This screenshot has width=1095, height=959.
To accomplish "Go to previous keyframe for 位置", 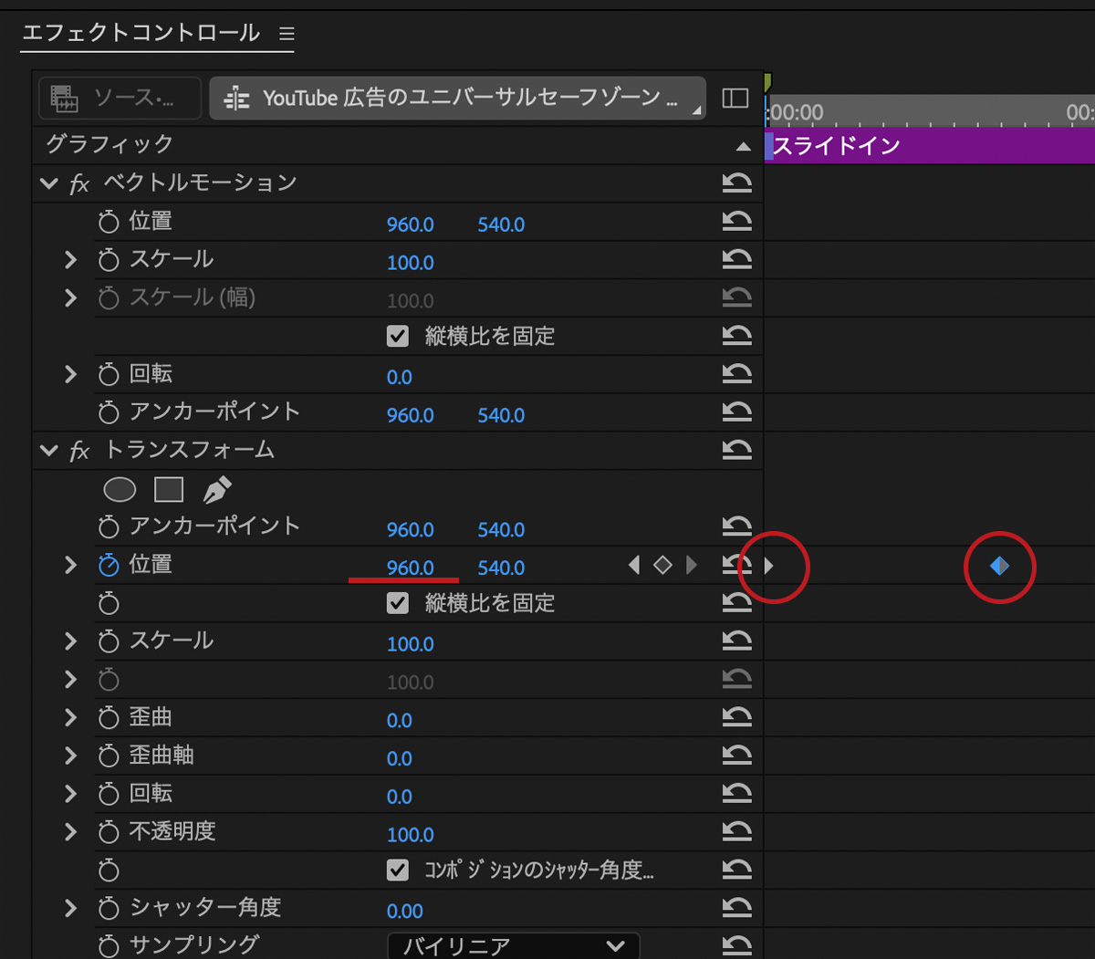I will pyautogui.click(x=634, y=566).
